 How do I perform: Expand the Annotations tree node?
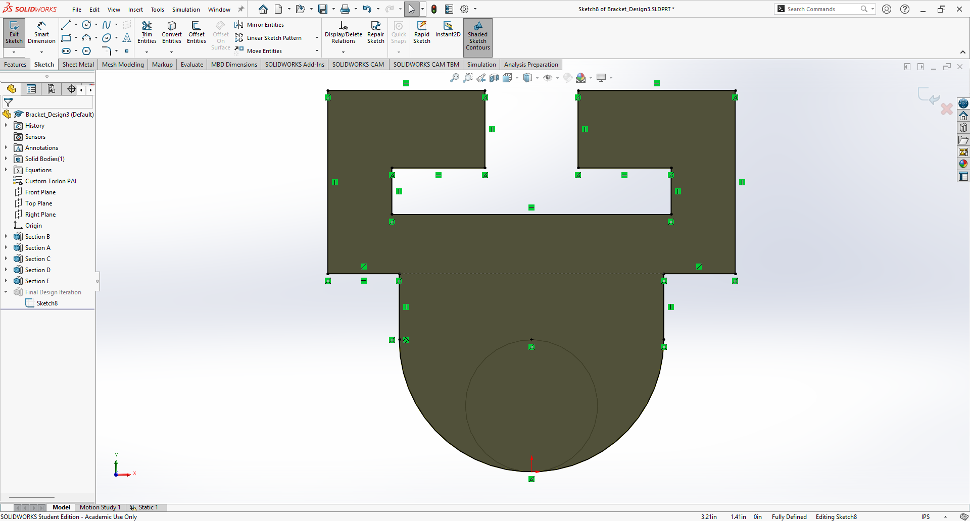[6, 148]
